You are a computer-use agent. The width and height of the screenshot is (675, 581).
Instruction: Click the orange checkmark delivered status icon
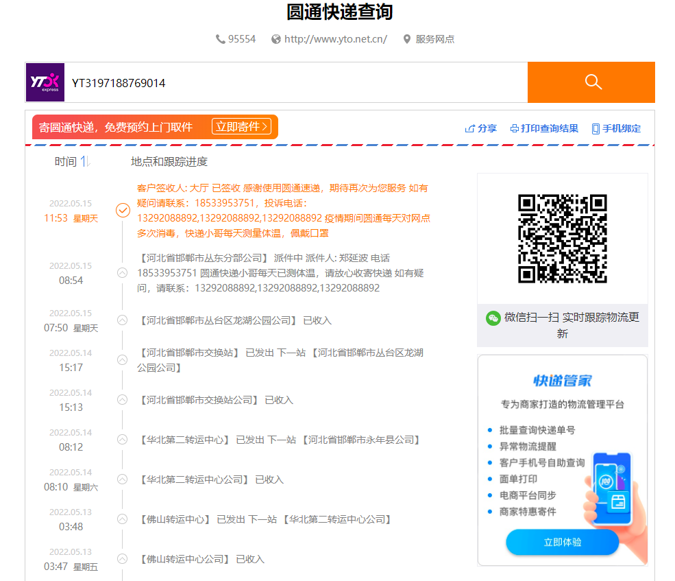[x=123, y=211]
